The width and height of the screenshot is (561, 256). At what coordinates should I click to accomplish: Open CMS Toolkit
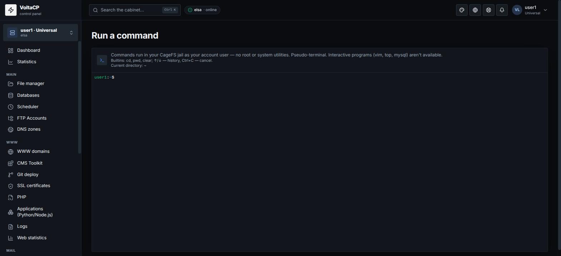(x=40, y=163)
